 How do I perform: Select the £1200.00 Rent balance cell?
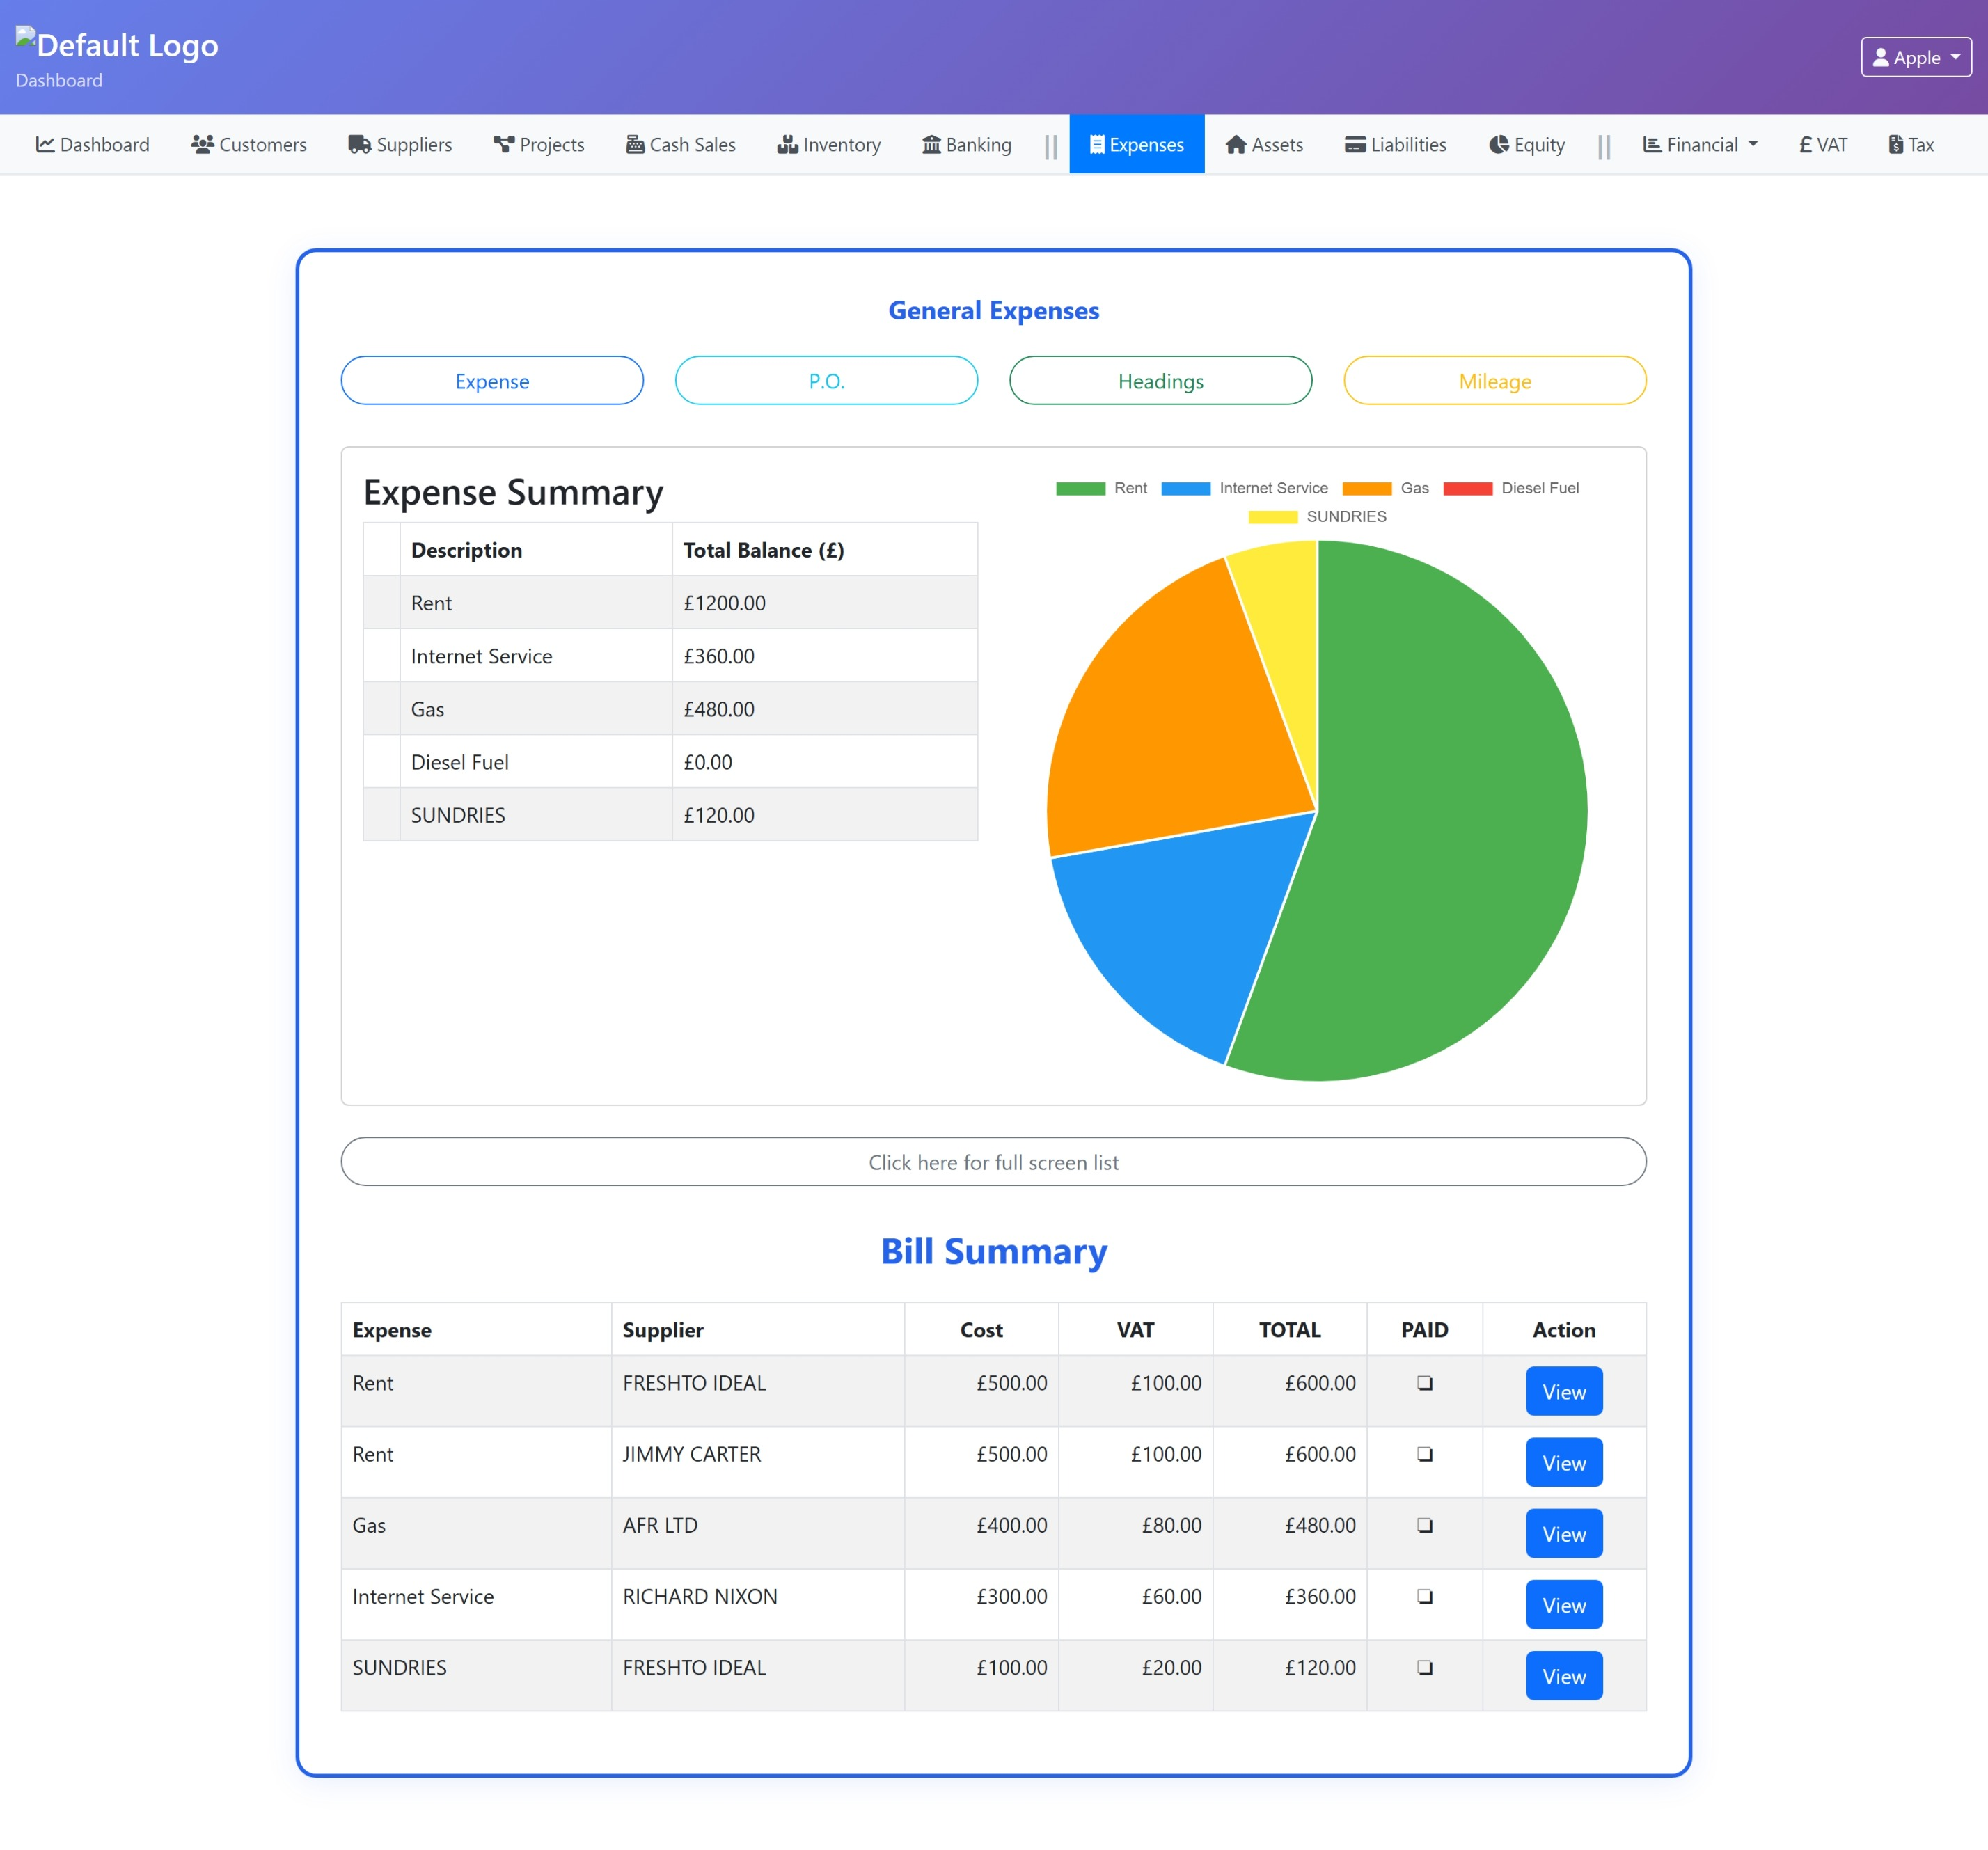tap(825, 603)
